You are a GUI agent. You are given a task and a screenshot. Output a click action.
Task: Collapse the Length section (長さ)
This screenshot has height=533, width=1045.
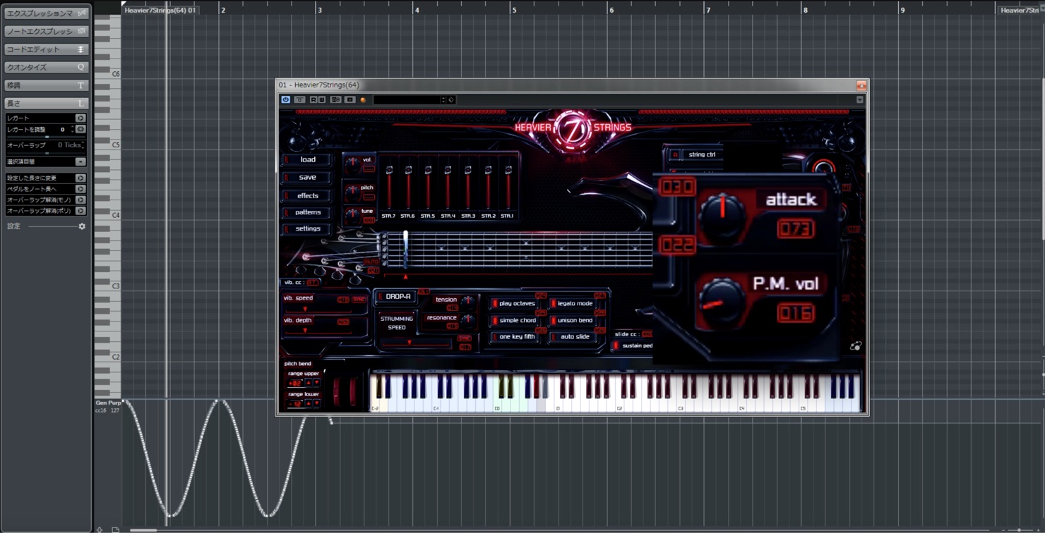(x=47, y=104)
